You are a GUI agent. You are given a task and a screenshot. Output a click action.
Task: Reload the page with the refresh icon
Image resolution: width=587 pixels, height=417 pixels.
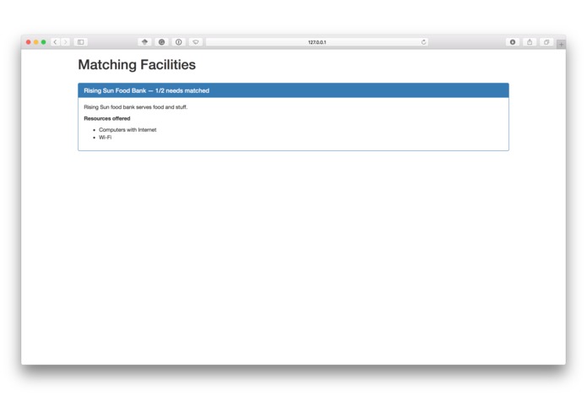point(423,42)
